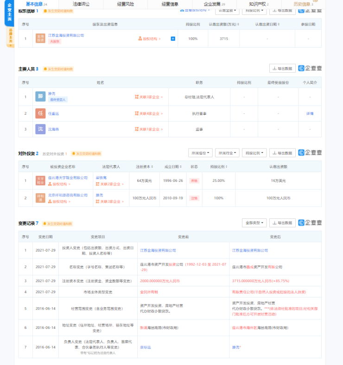Open 股权结构 for shareholder 江苏金海投资
This screenshot has height=365, width=343.
(x=149, y=39)
